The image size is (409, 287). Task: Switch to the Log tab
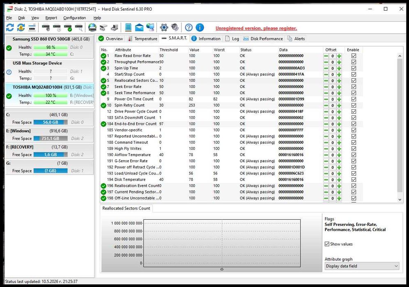pos(232,39)
